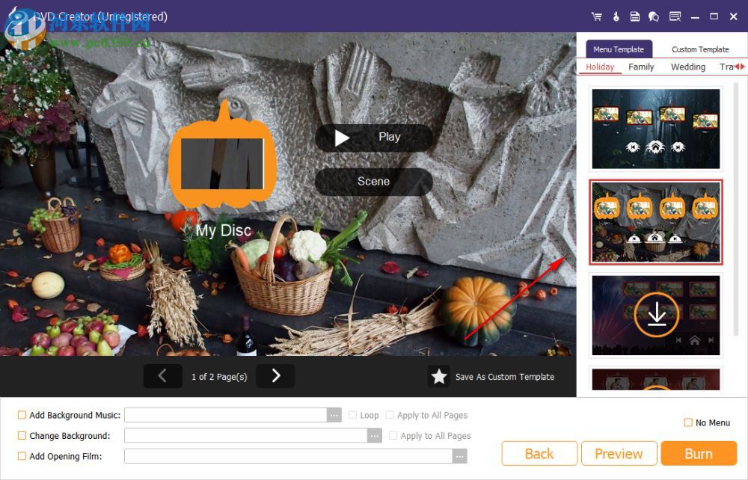This screenshot has width=748, height=480.
Task: Toggle music Apply to All Pages checkbox
Action: coord(389,415)
